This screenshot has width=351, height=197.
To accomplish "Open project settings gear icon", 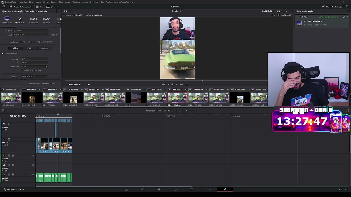I will tap(346, 189).
